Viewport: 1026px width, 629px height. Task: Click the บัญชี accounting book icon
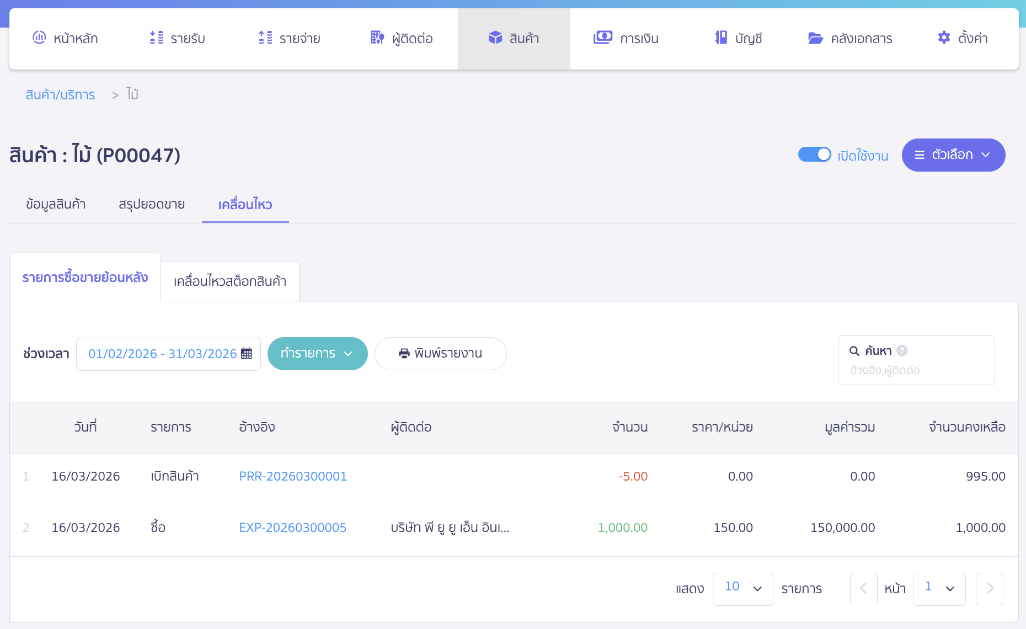coord(721,38)
